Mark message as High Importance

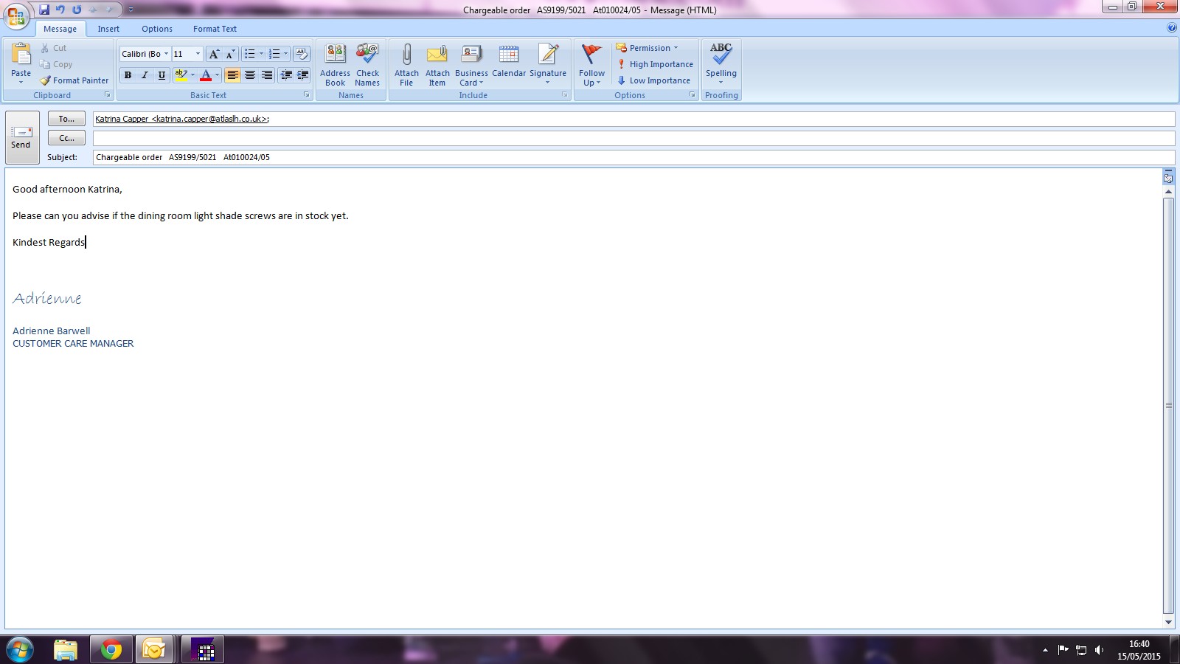coord(655,64)
